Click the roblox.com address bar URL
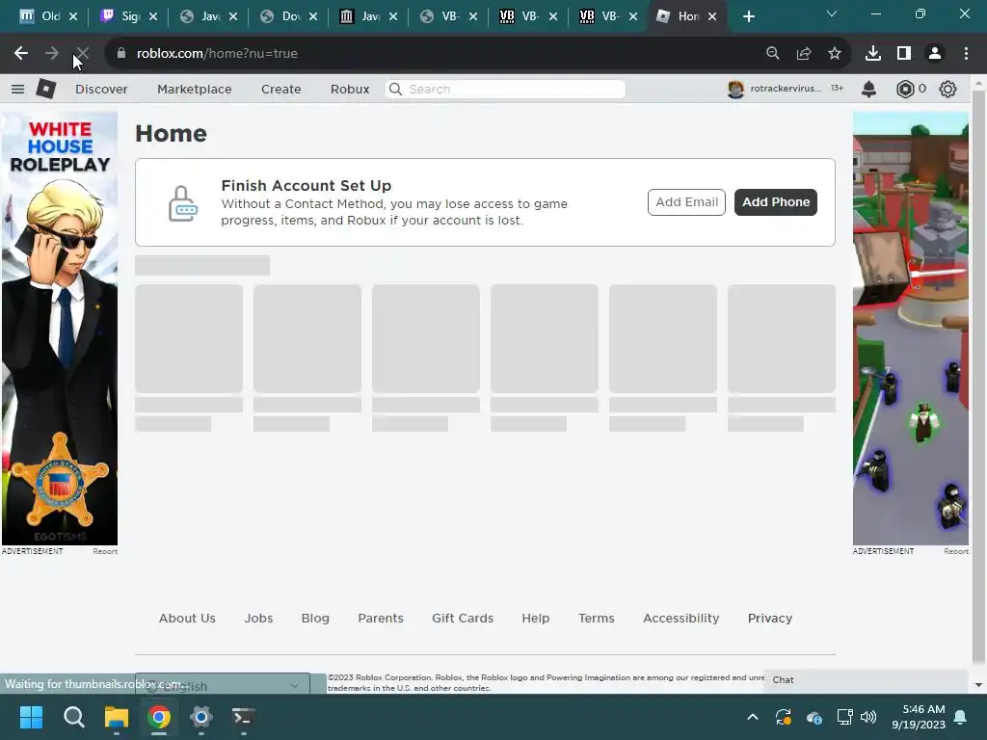Image resolution: width=987 pixels, height=740 pixels. (217, 54)
